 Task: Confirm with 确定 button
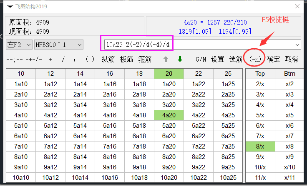[273, 59]
